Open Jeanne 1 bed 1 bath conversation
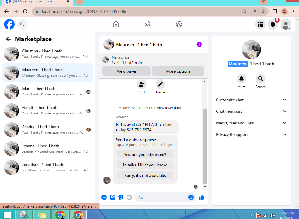The width and height of the screenshot is (299, 219). pyautogui.click(x=47, y=148)
